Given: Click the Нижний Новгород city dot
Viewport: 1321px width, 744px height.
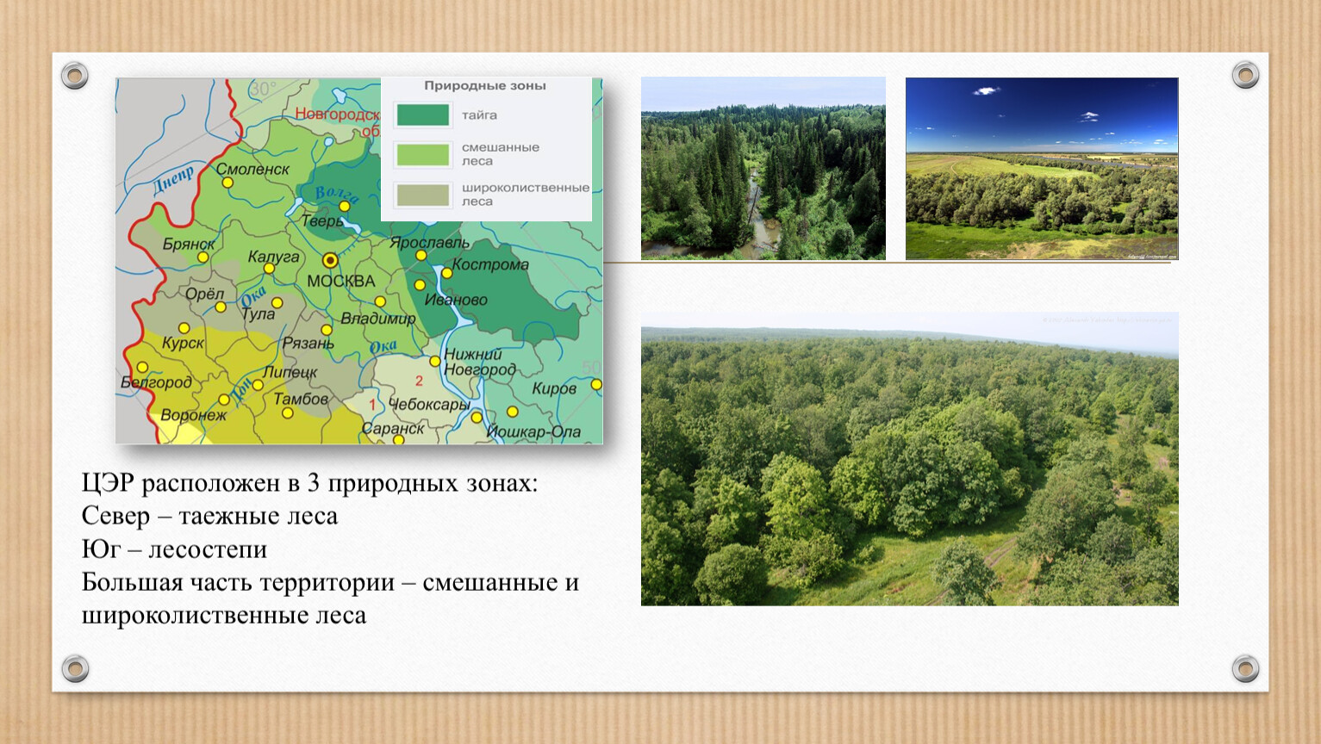Looking at the screenshot, I should [x=435, y=362].
